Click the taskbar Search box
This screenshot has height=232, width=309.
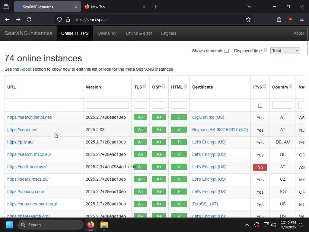point(50,225)
